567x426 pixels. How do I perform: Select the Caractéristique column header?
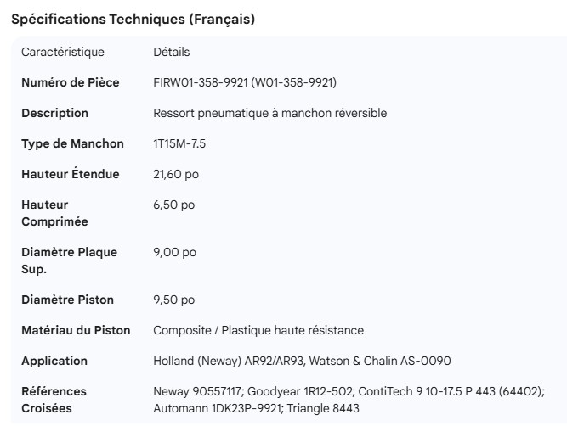coord(63,53)
